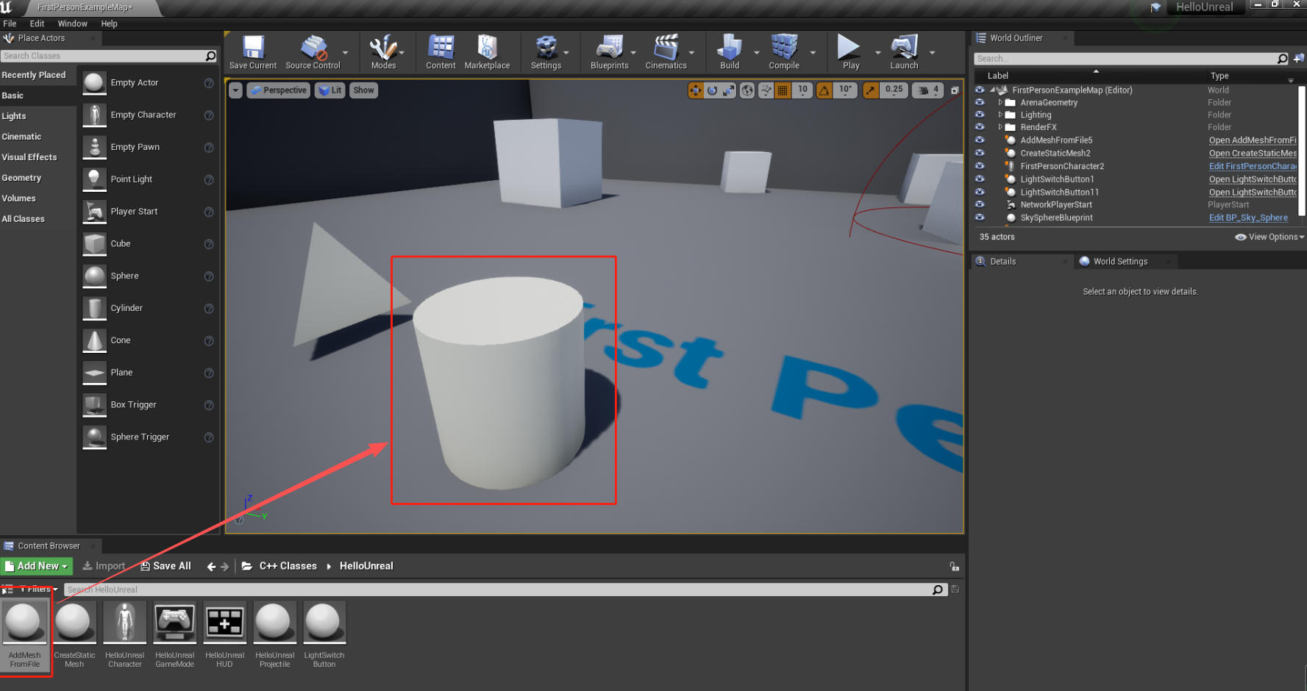The width and height of the screenshot is (1307, 691).
Task: Open the Perspective view mode dropdown
Action: [278, 90]
